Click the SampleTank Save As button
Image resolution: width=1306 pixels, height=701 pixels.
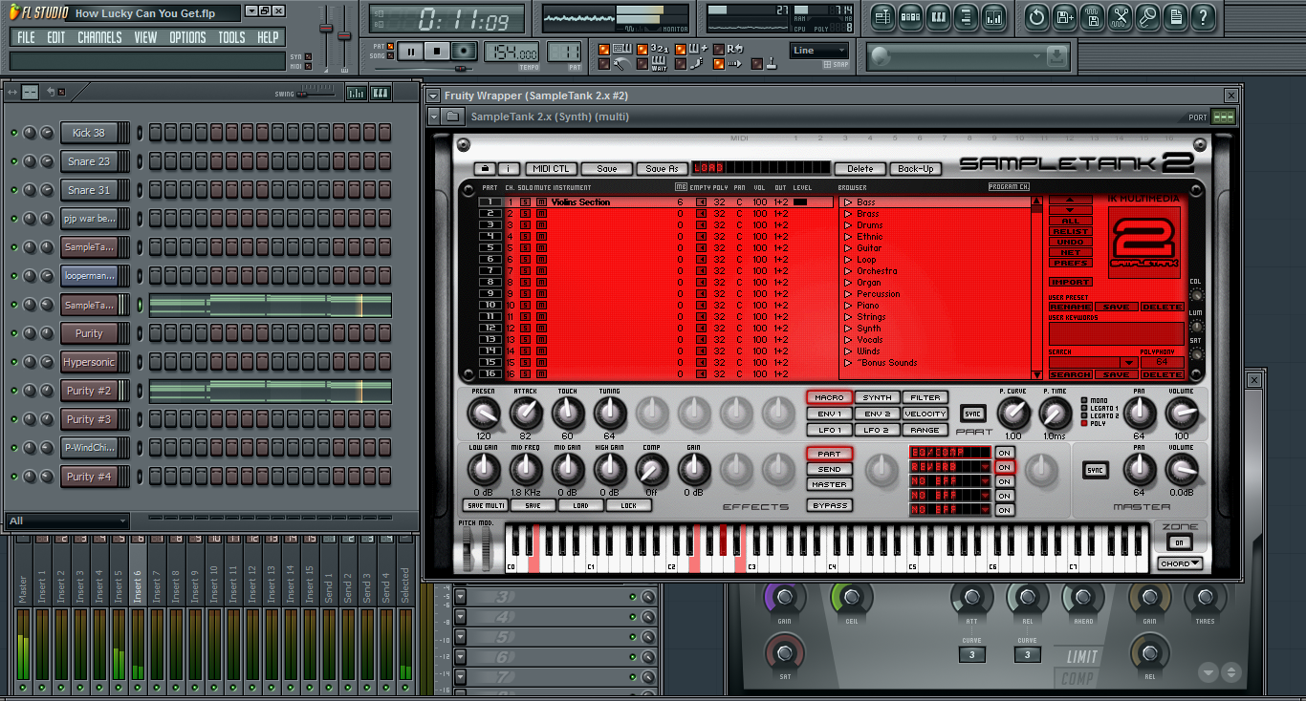[662, 169]
